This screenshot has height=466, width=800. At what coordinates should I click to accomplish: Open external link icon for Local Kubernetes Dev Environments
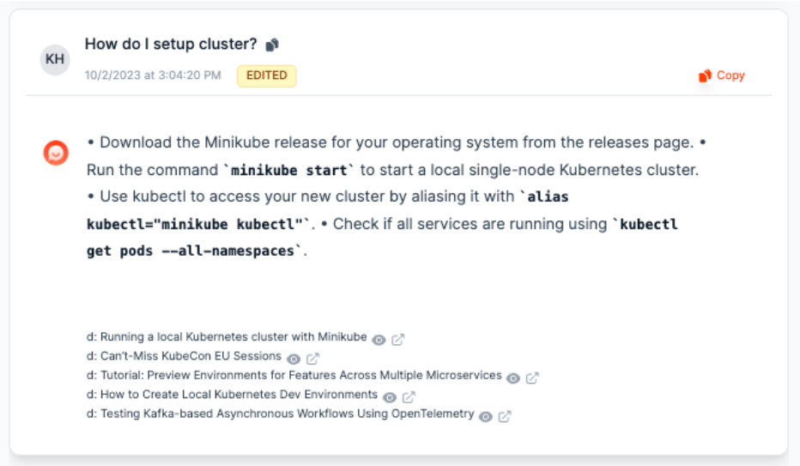(409, 397)
